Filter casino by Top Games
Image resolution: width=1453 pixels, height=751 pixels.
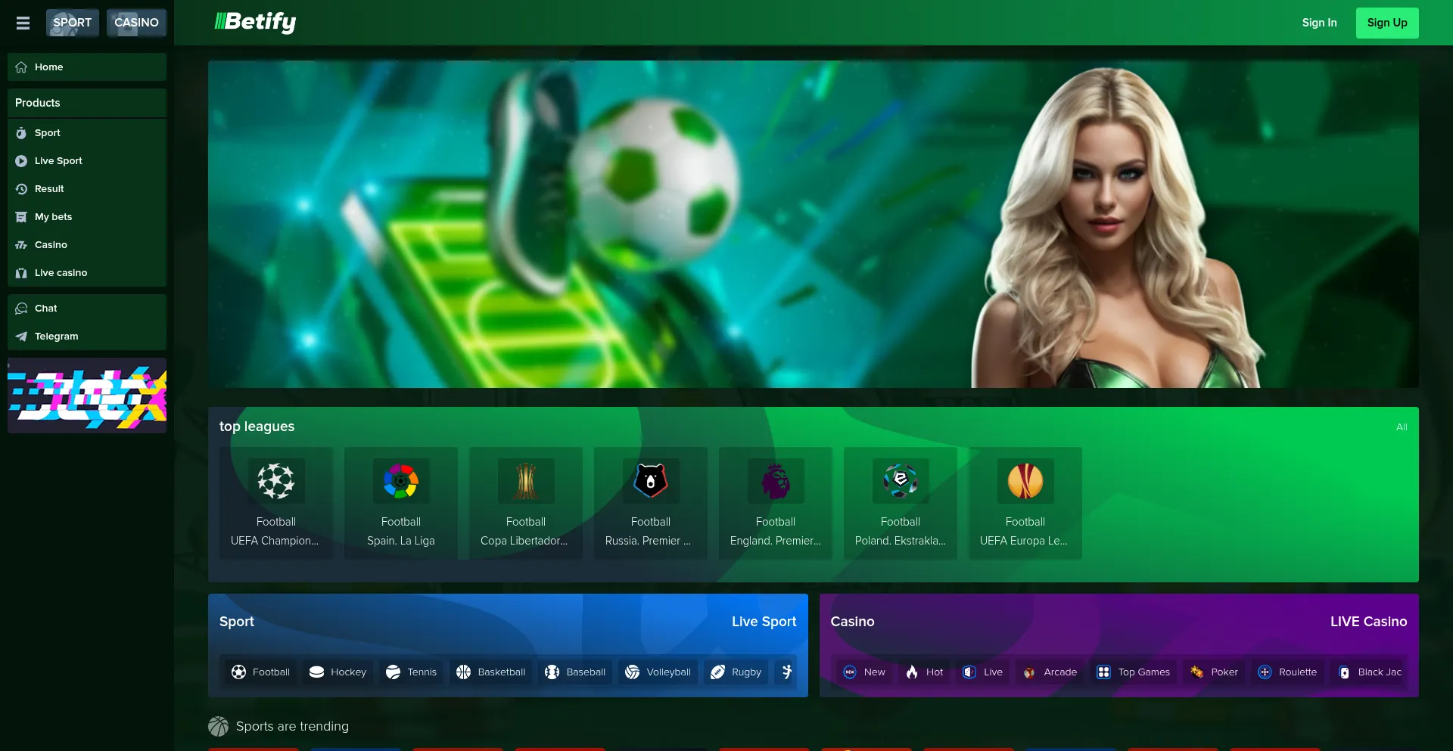(x=1134, y=672)
